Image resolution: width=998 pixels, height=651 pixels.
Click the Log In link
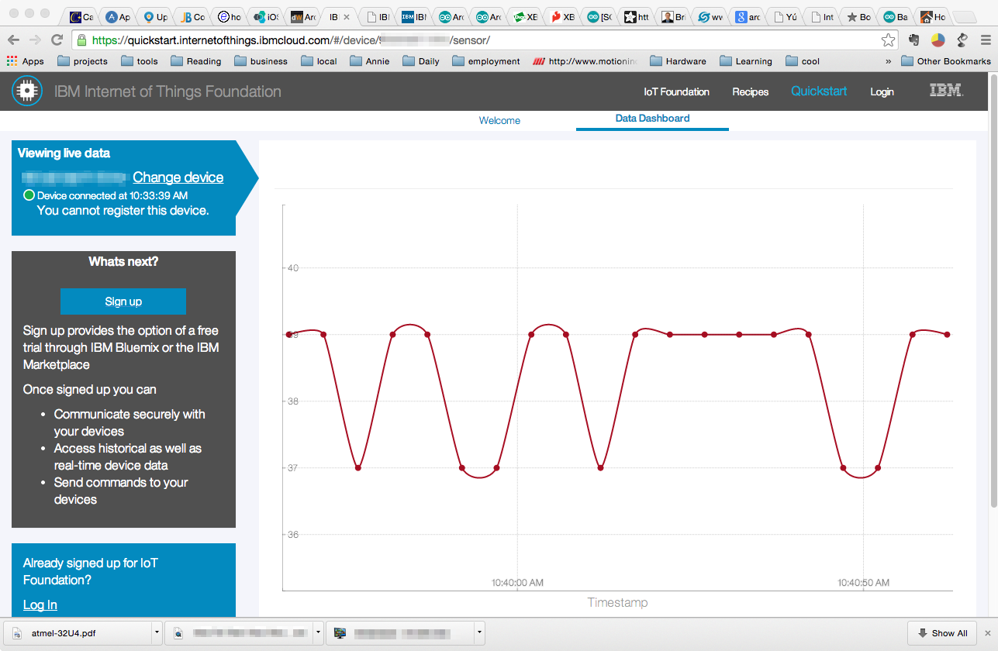click(40, 604)
